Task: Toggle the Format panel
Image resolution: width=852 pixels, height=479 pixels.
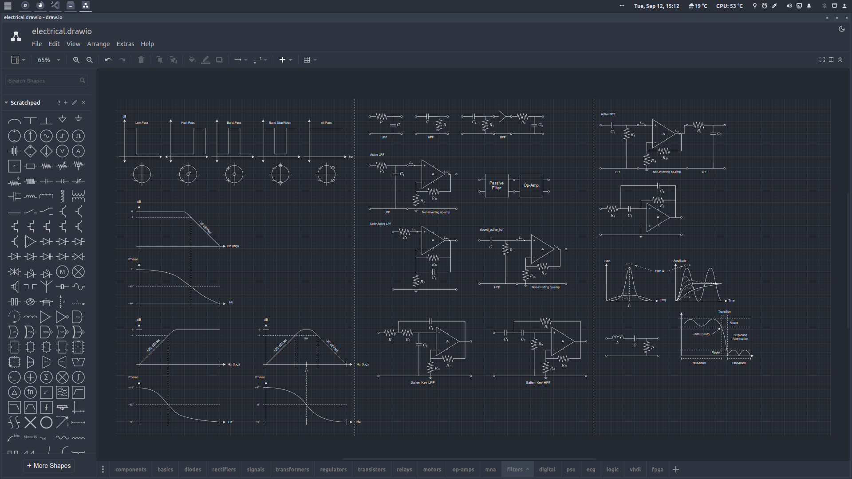Action: coord(831,59)
